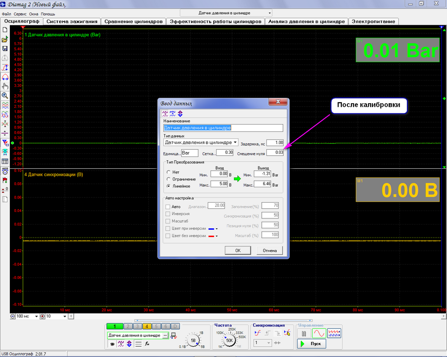The height and width of the screenshot is (357, 447).
Task: Click the stacked waveforms layout icon
Action: pos(5,106)
